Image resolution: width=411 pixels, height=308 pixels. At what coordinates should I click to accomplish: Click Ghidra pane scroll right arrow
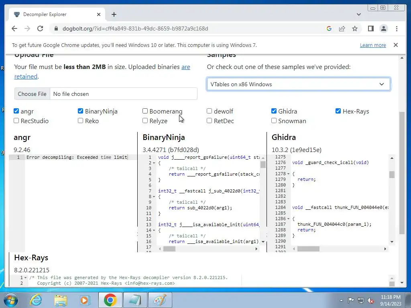(385, 249)
